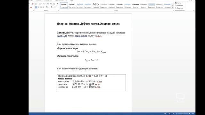Viewport: 205px width, 115px height.
Task: Click the 'Масса частиц' text in table
Action: point(65,79)
